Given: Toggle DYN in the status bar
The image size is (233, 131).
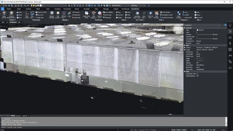Looking at the screenshot, I should [x=203, y=130].
